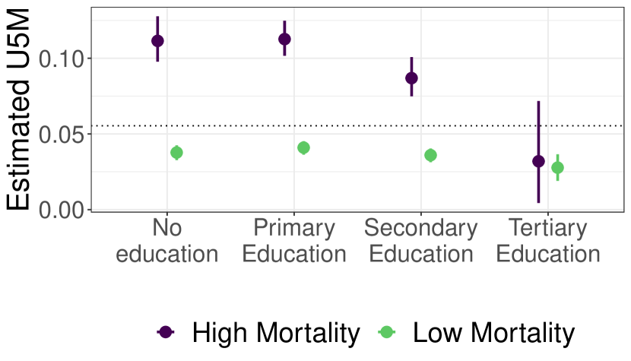
Task: Click the purple High Mortality legend marker
Action: click(x=166, y=332)
